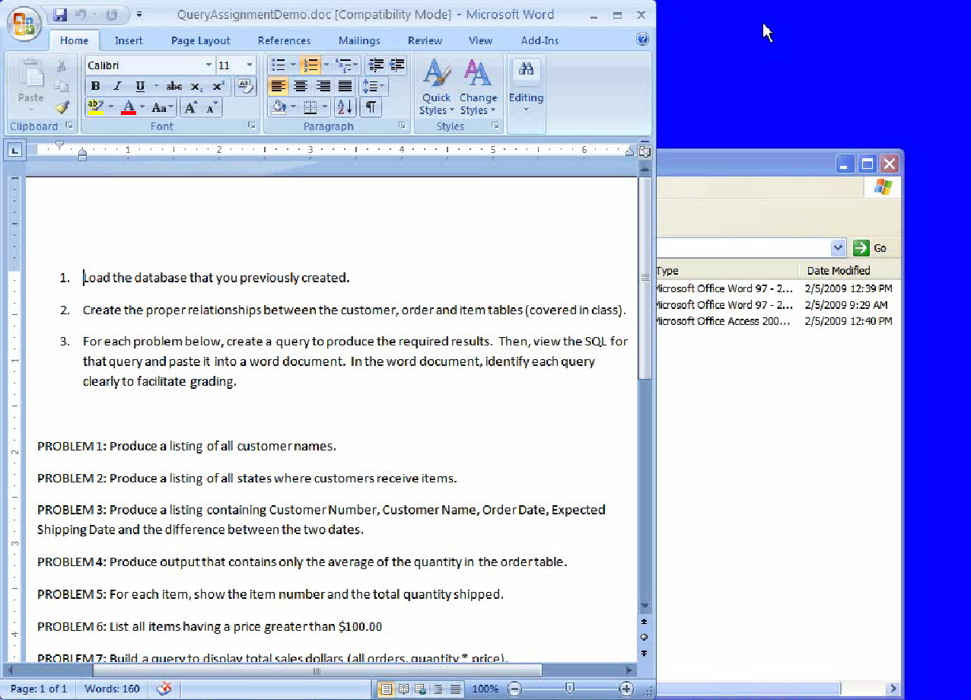
Task: Increase indent of the paragraph
Action: (396, 65)
